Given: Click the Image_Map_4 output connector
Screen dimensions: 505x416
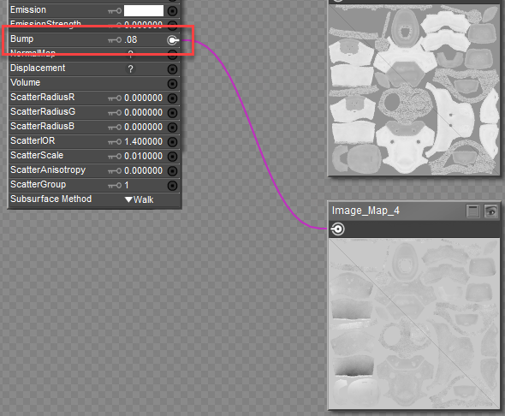Looking at the screenshot, I should 338,229.
